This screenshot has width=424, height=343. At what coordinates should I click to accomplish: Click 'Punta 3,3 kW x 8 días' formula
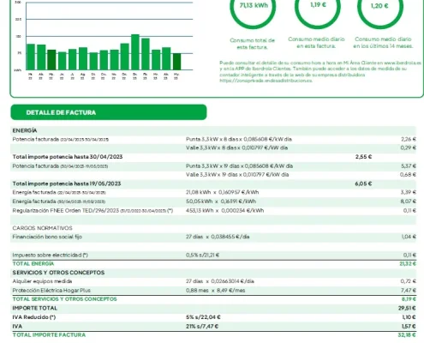click(x=239, y=139)
